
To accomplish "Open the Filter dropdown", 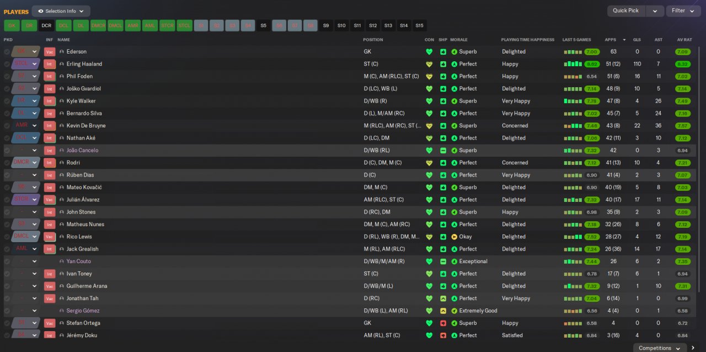I will click(x=683, y=10).
